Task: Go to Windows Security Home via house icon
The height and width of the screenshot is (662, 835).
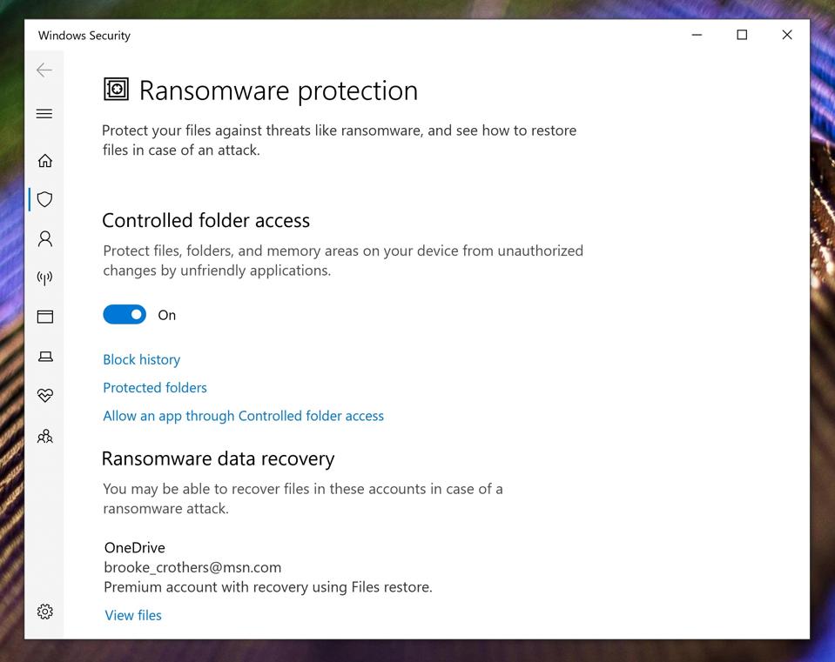Action: pos(44,160)
